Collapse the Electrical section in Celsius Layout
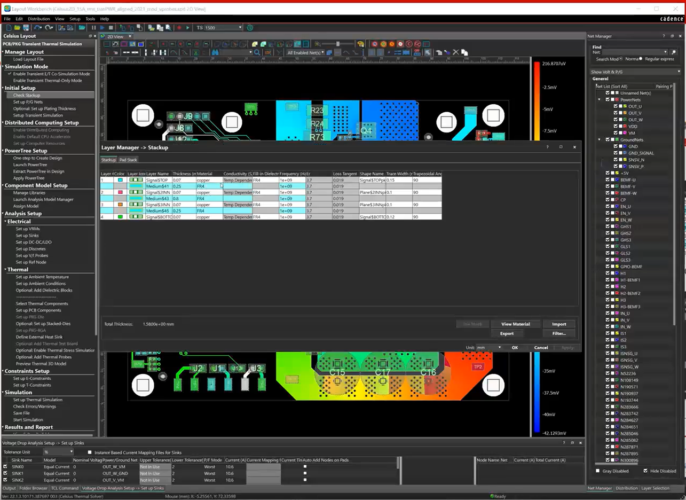 point(4,221)
